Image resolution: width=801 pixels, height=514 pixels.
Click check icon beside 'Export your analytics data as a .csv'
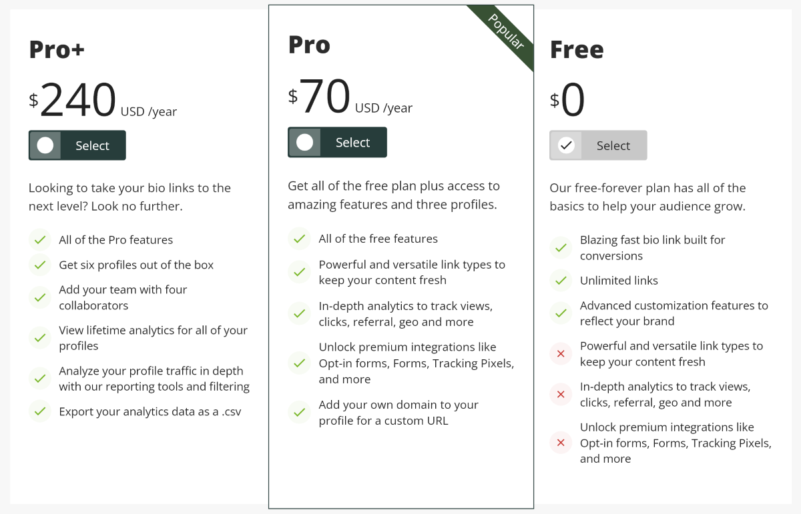tap(40, 411)
